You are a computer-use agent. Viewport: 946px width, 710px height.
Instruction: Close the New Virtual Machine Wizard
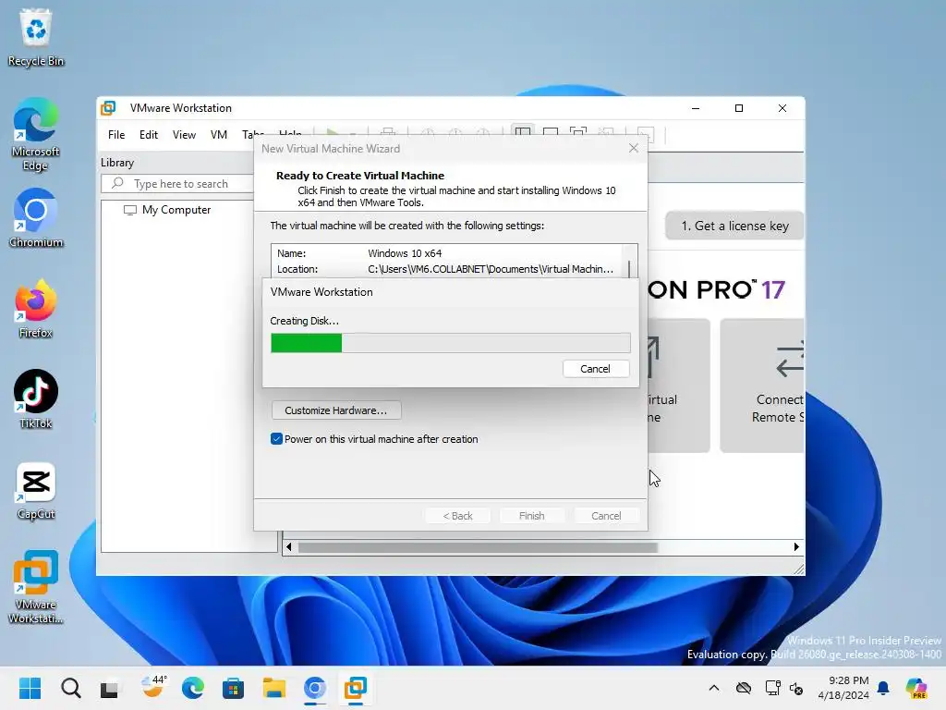coord(633,148)
